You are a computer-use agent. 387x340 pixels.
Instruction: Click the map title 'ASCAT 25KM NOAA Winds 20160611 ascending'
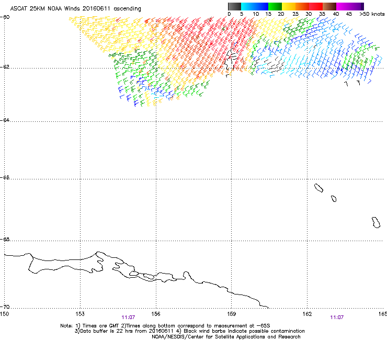coord(75,9)
